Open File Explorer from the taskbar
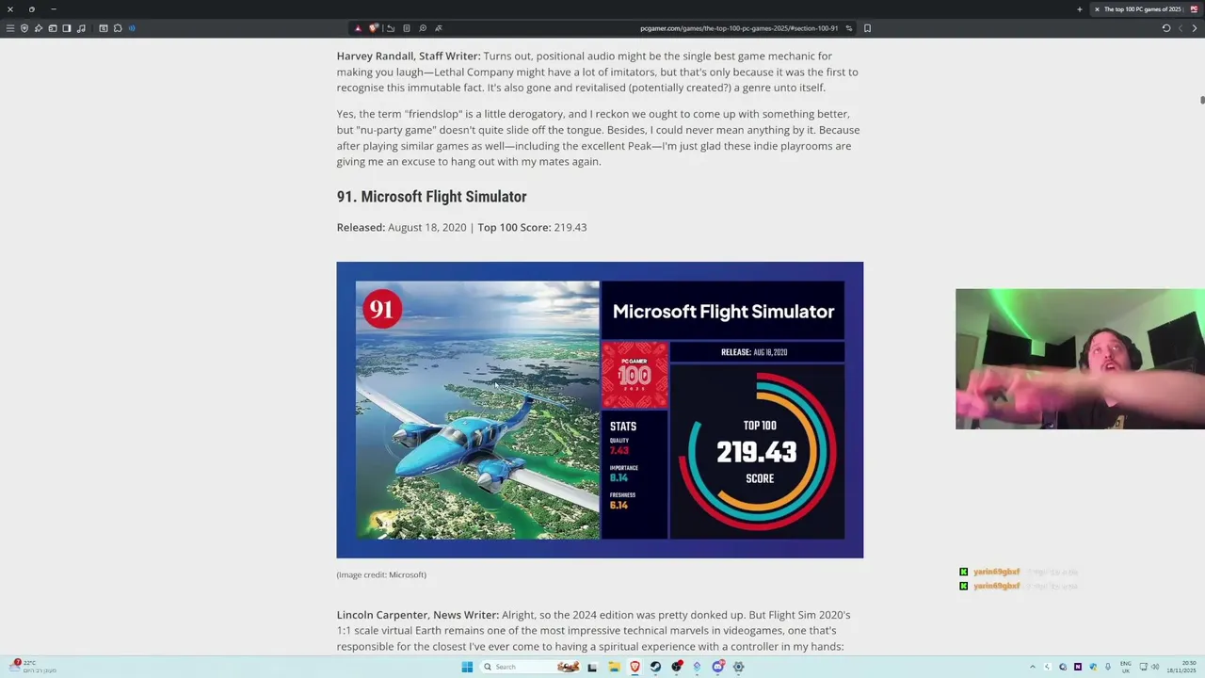 tap(613, 667)
